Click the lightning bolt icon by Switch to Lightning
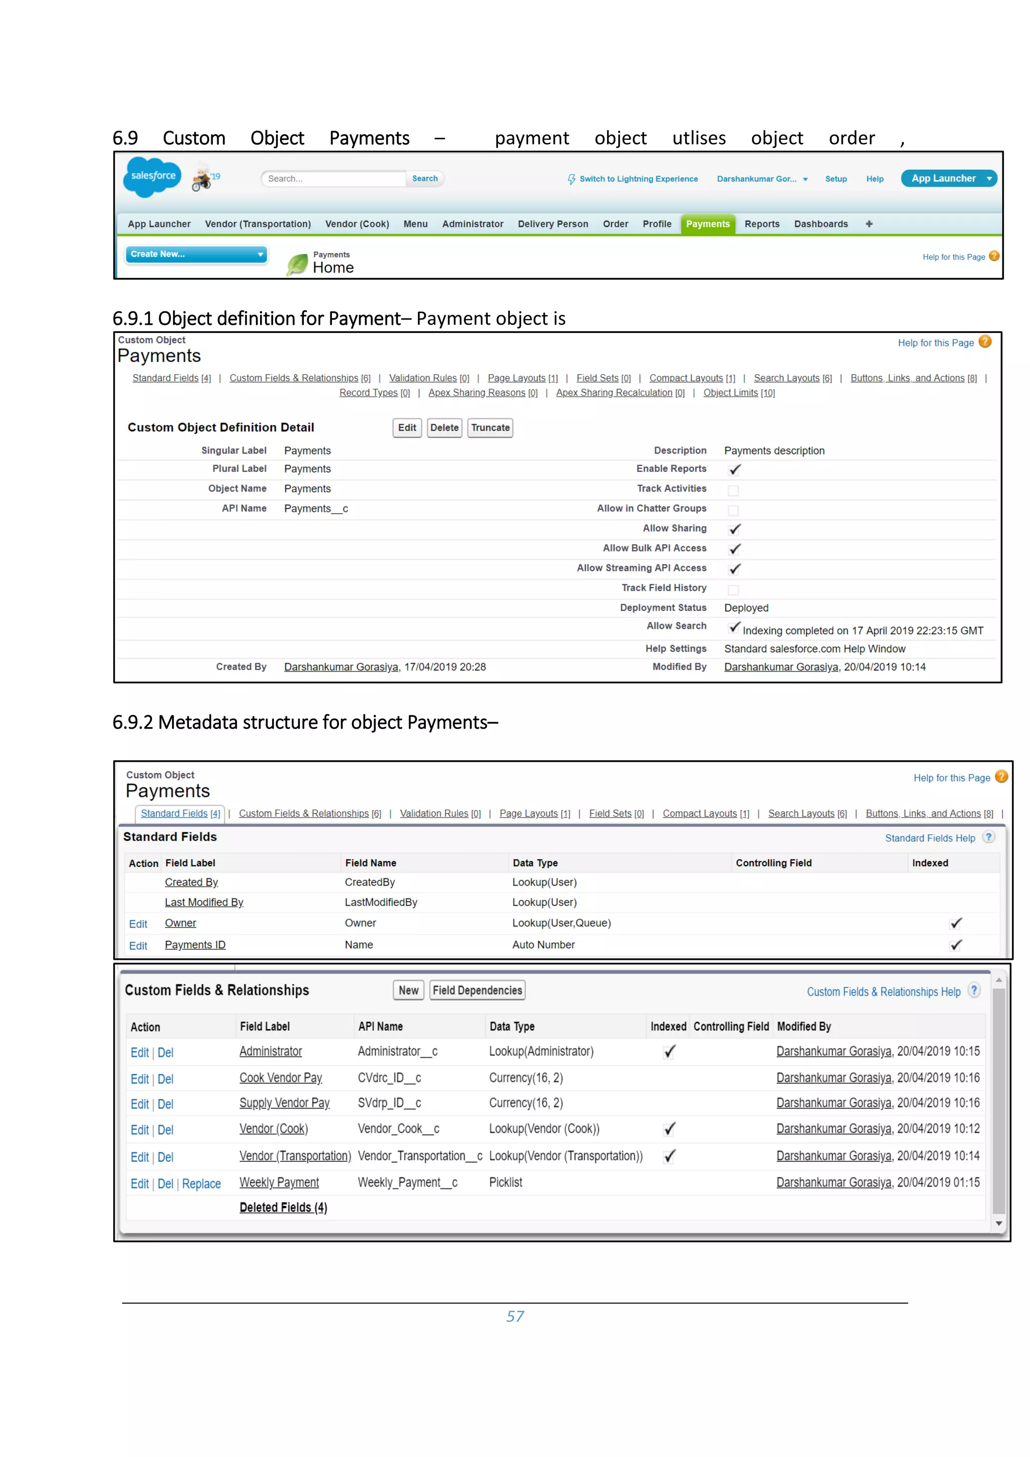1030x1457 pixels. pyautogui.click(x=571, y=179)
